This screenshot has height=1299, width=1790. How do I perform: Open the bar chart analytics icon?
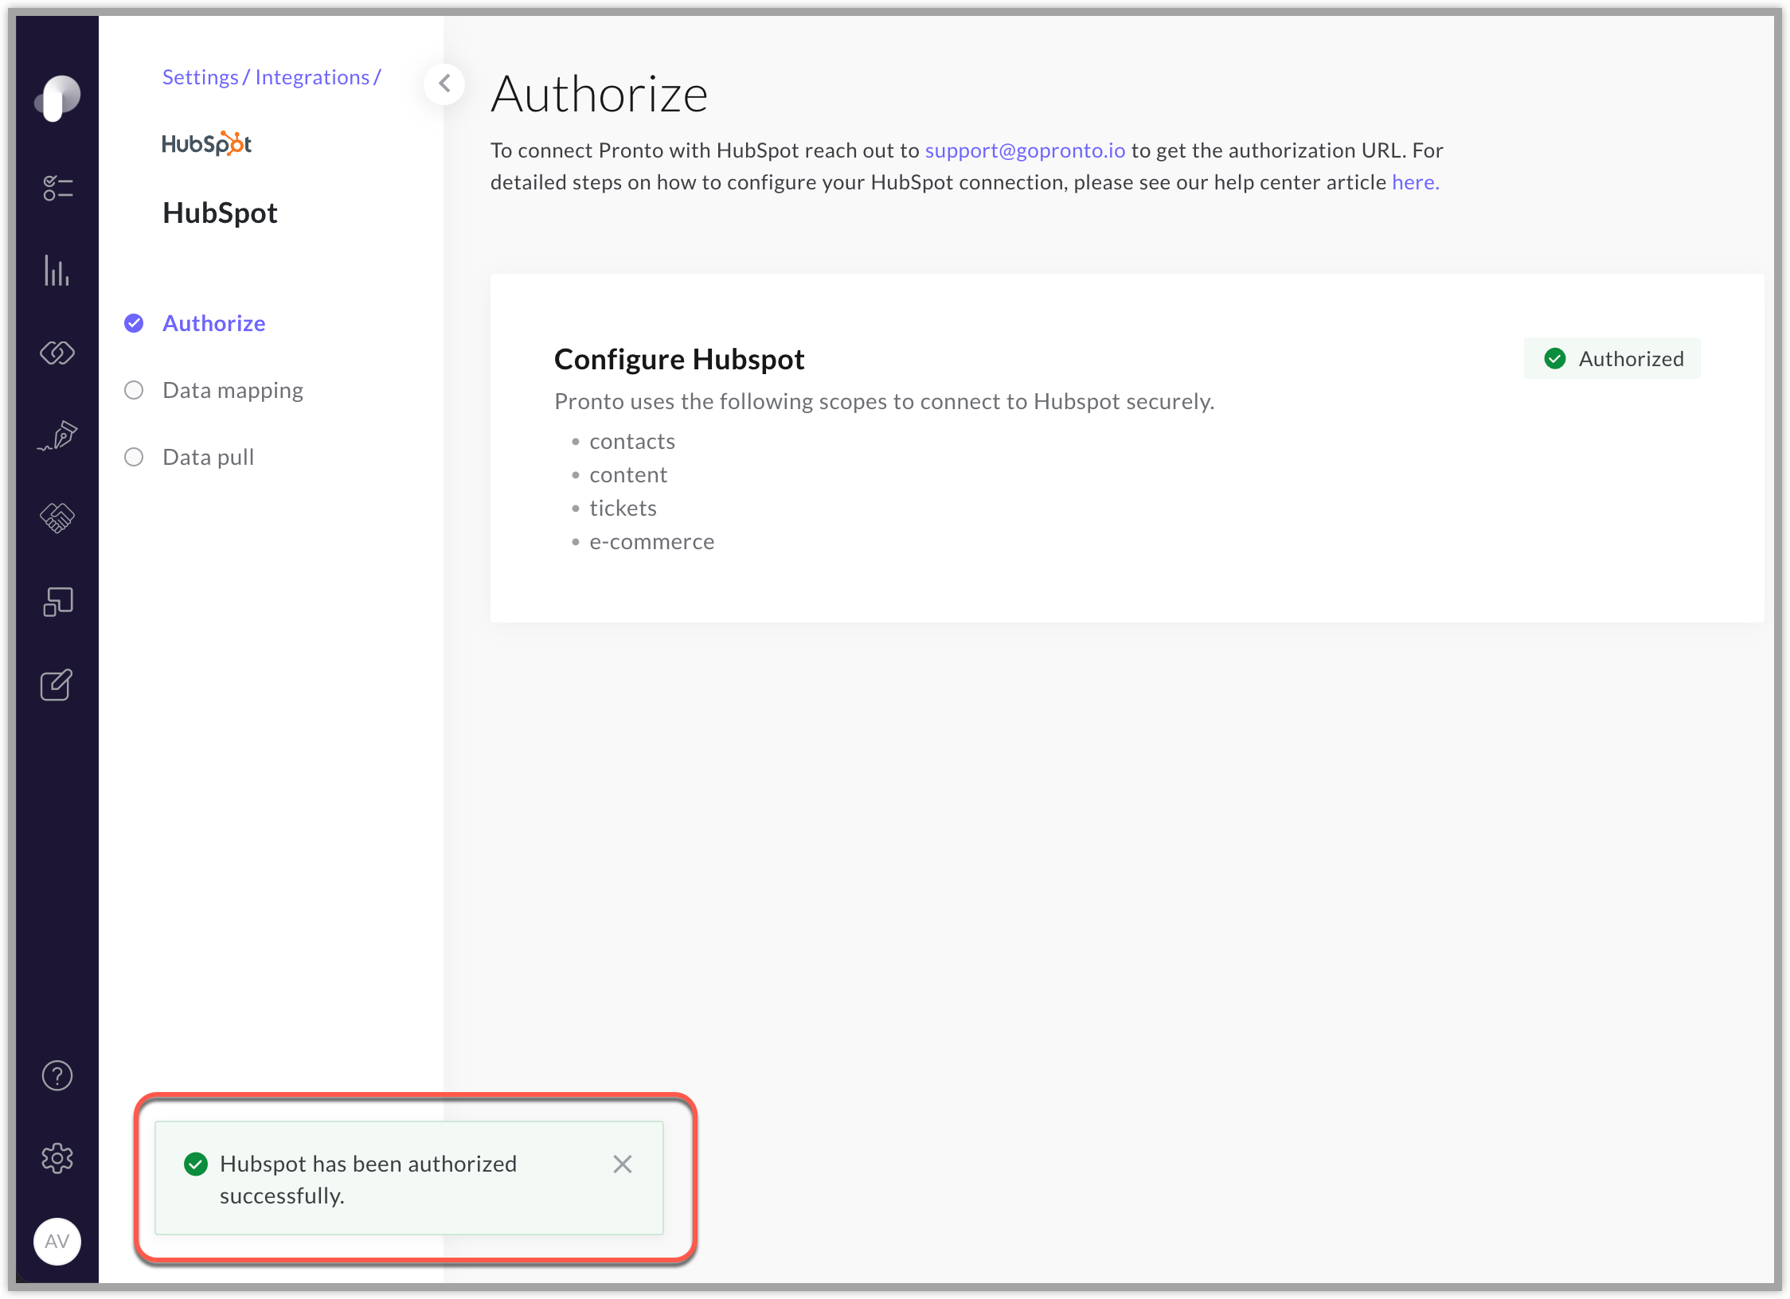click(x=57, y=271)
